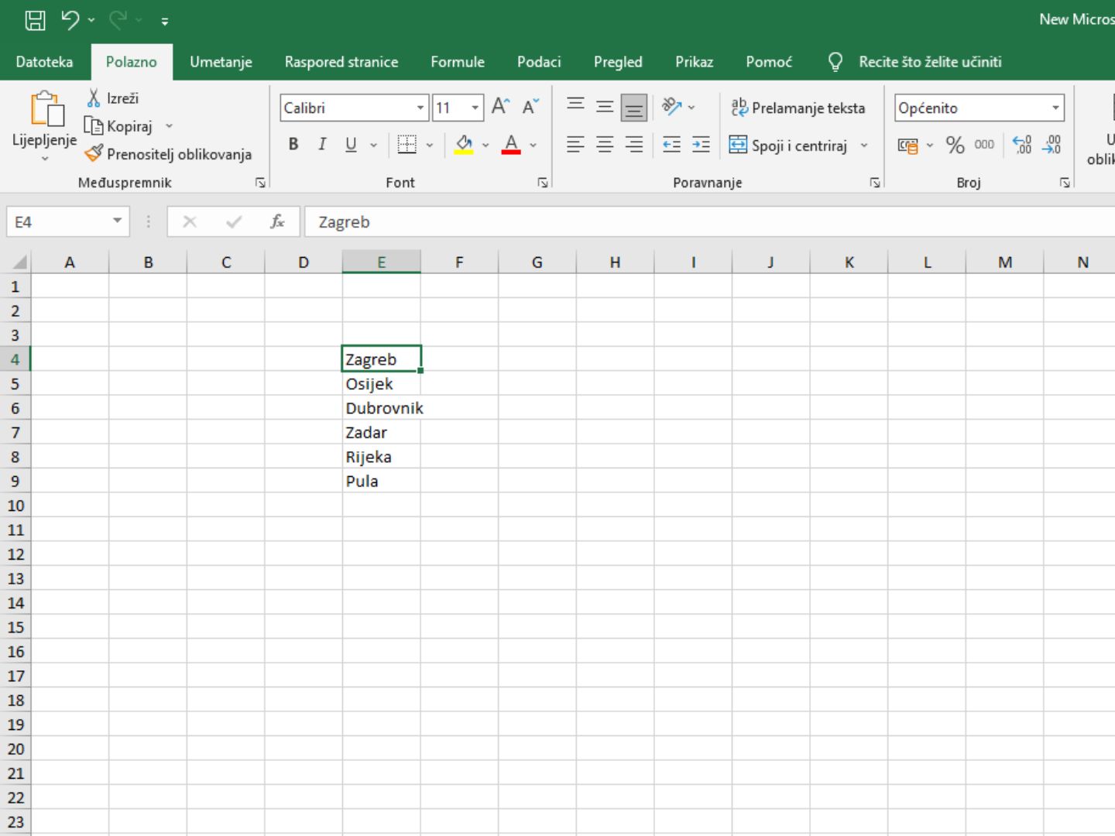This screenshot has width=1115, height=836.
Task: Open the Calibri font name dropdown
Action: pyautogui.click(x=420, y=108)
